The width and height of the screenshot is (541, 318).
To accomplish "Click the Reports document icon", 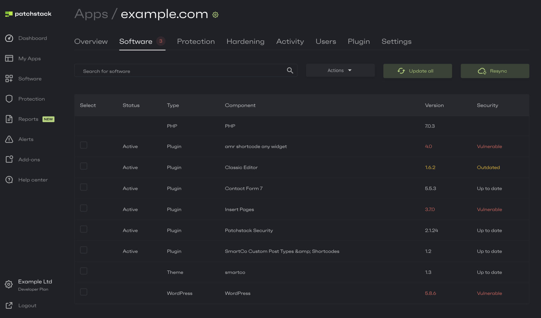I will pos(9,119).
